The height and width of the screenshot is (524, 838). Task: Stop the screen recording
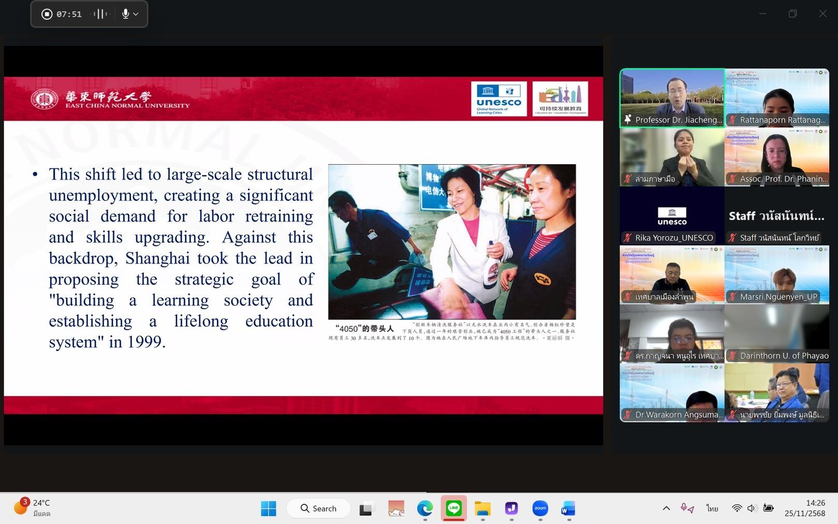point(47,14)
